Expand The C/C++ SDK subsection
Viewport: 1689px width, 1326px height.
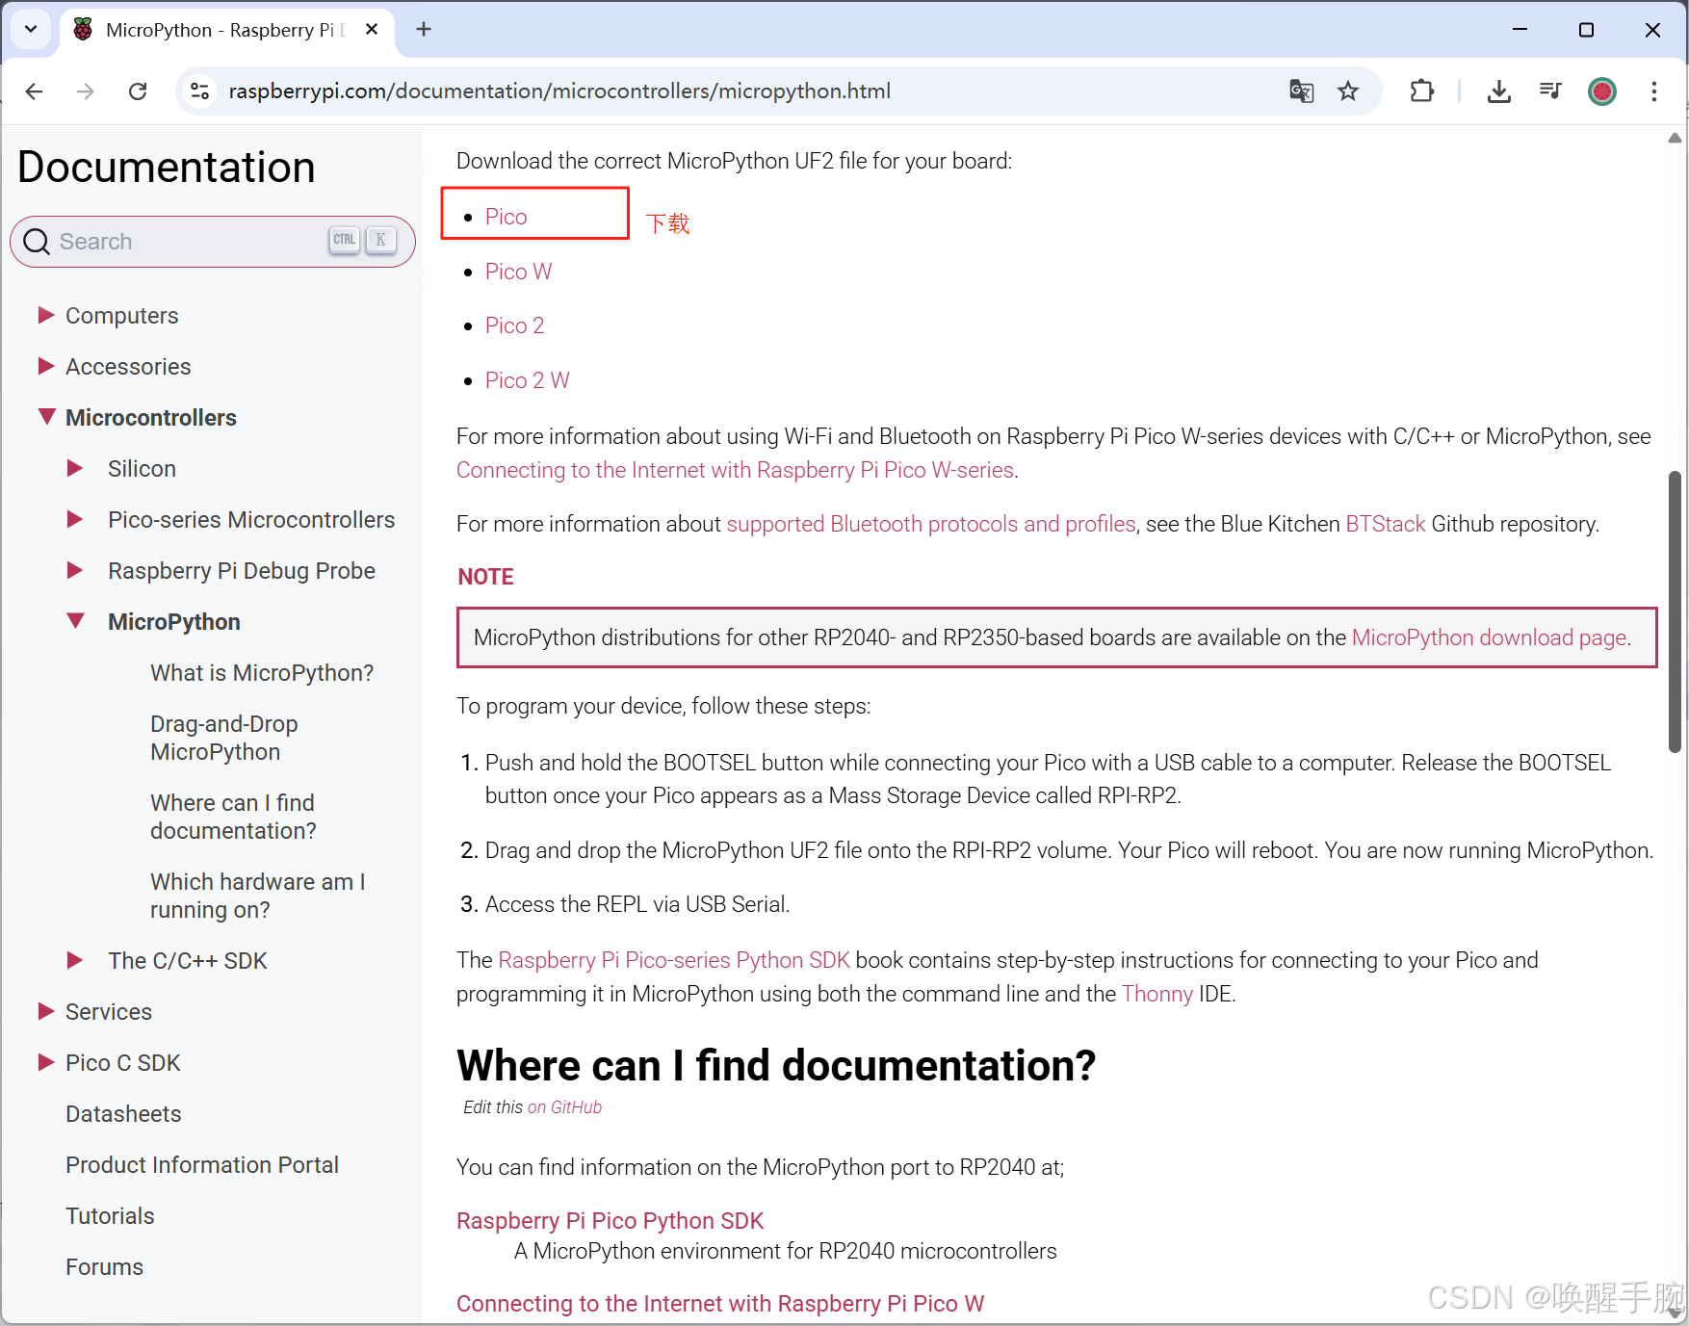point(74,960)
